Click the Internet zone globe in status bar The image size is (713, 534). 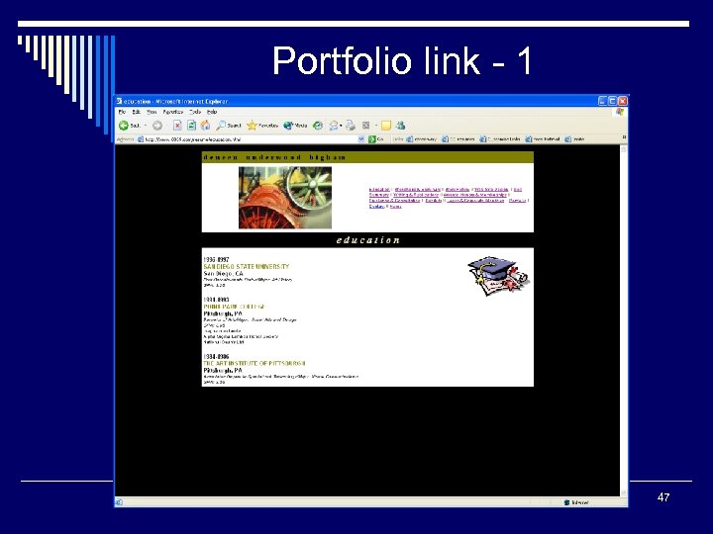[x=567, y=502]
